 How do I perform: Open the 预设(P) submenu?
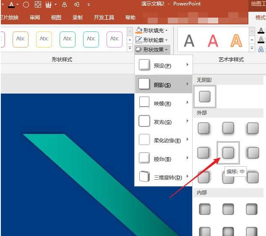[164, 65]
